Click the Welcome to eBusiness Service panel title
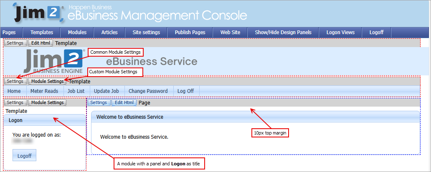 [x=130, y=117]
